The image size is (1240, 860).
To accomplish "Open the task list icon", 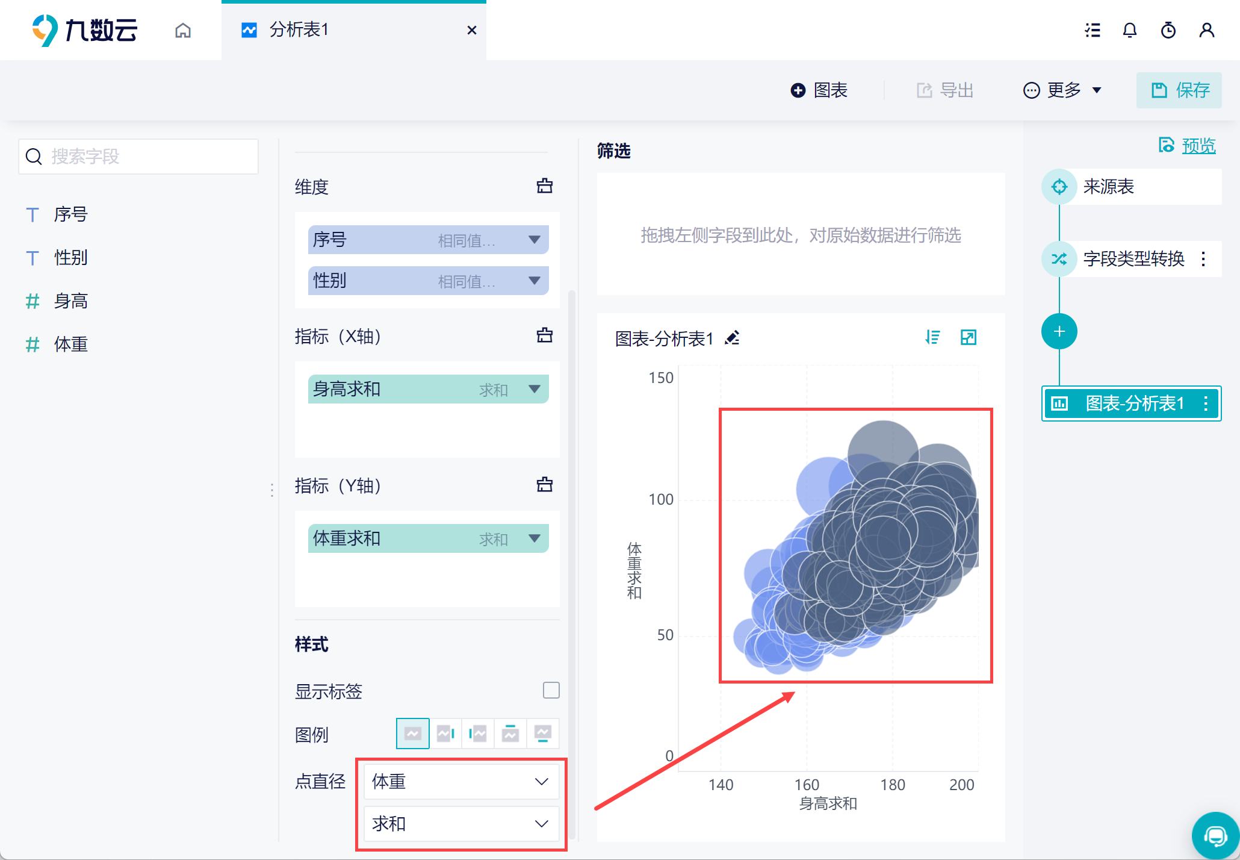I will tap(1093, 30).
